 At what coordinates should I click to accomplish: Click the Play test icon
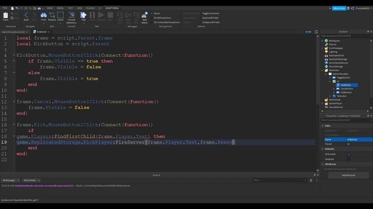pos(83,16)
